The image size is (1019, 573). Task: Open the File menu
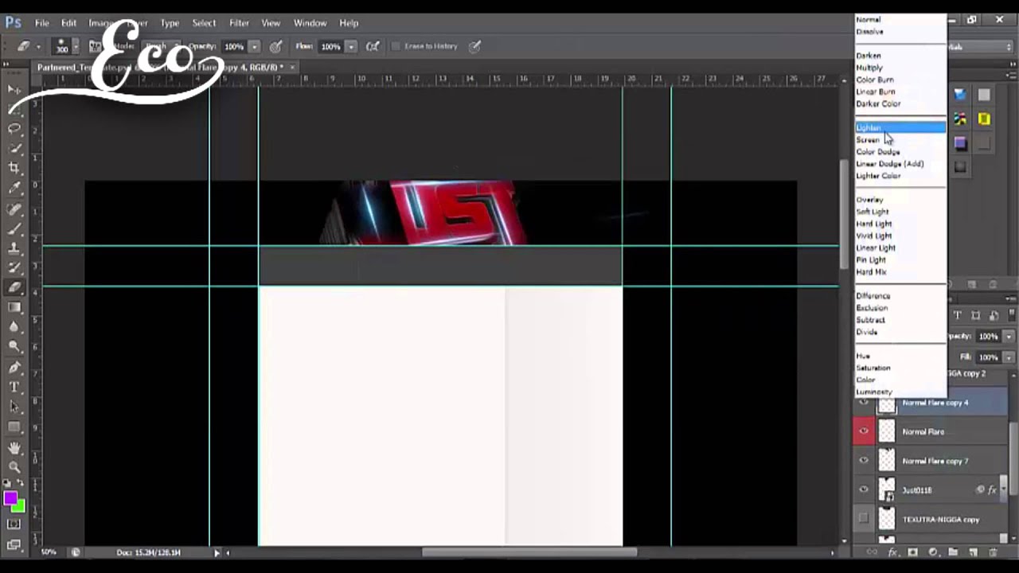(x=41, y=23)
